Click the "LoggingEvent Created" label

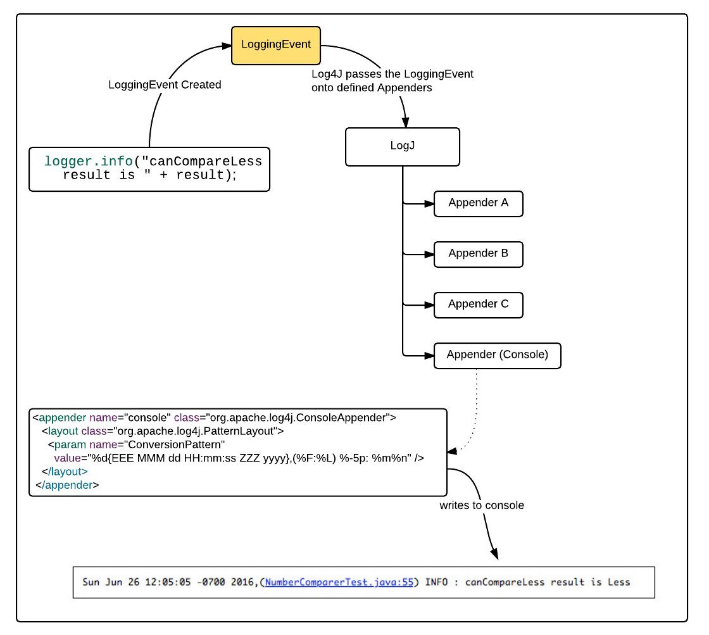(165, 84)
